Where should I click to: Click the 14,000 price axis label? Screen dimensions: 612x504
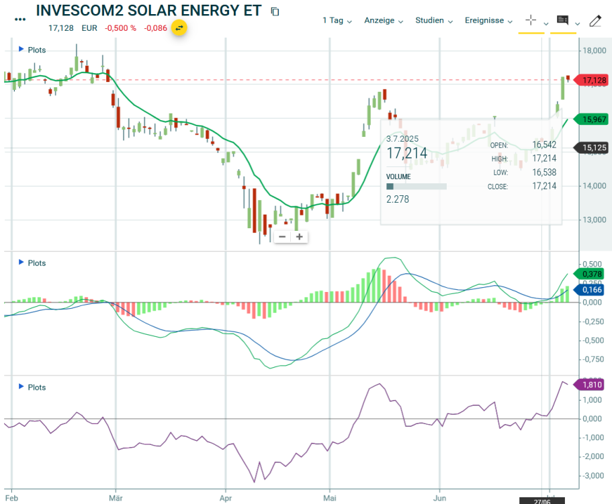pos(595,186)
